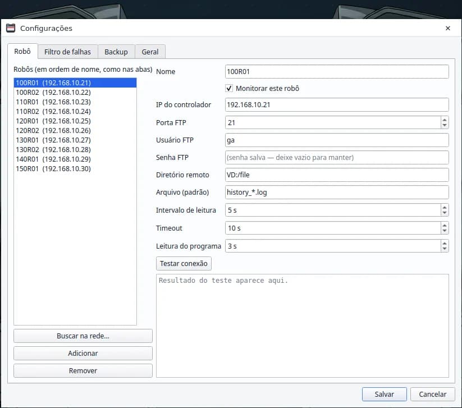Click the Arquivo (padrão) field
The height and width of the screenshot is (408, 462).
click(337, 192)
